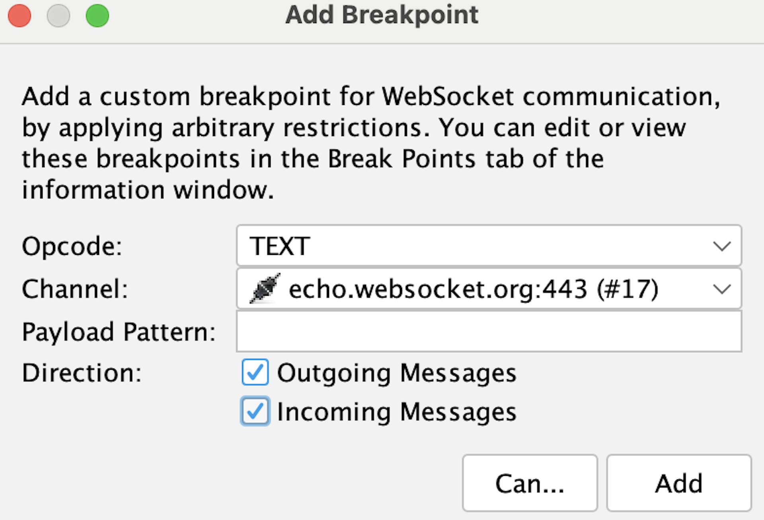
Task: Focus the Payload Pattern input field
Action: click(489, 332)
